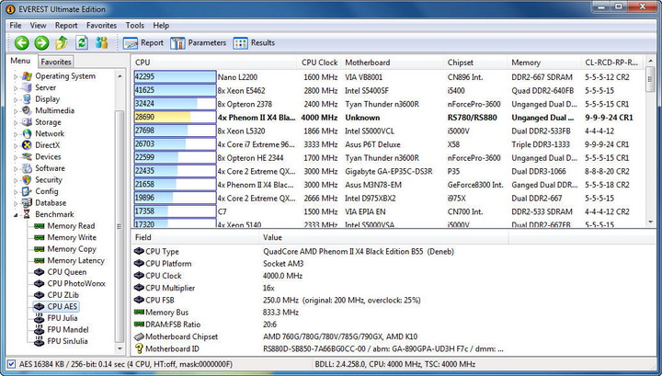Expand the Display tree node
This screenshot has height=376, width=662.
point(16,99)
